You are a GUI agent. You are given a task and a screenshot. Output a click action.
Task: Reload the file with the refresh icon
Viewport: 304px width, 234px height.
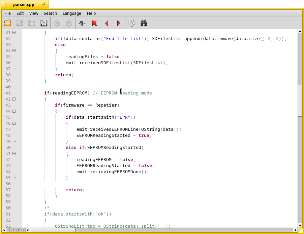(x=20, y=23)
